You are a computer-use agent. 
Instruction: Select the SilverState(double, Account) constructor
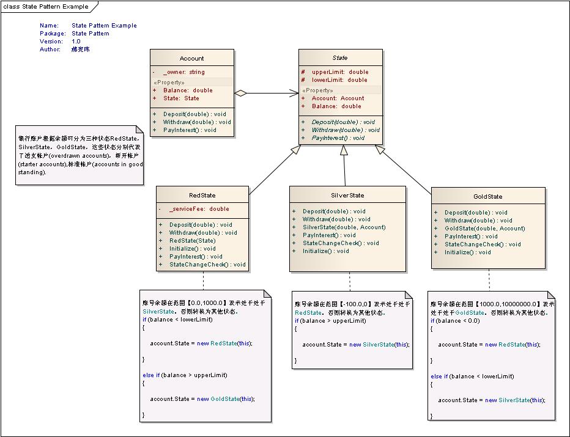pyautogui.click(x=344, y=227)
